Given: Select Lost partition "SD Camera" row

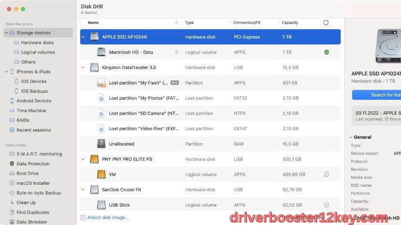Looking at the screenshot, I should [210, 113].
